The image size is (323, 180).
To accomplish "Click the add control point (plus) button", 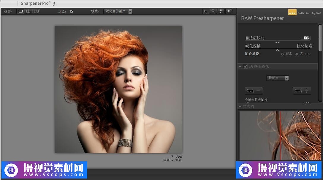I will click(x=302, y=91).
